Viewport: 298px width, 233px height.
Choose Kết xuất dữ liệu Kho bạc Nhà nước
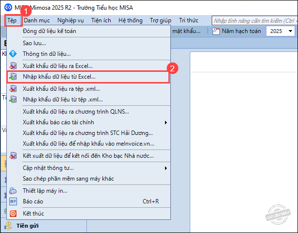point(88,156)
